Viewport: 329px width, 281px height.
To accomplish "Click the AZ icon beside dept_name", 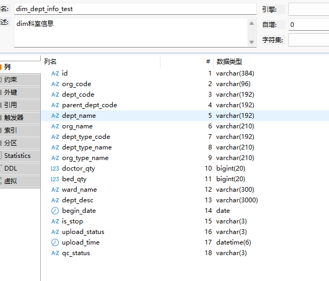I will (x=55, y=116).
